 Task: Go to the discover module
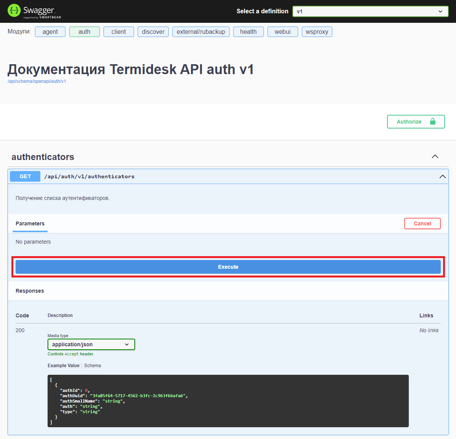point(153,32)
